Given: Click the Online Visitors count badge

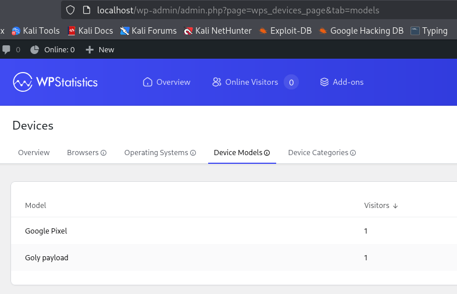Looking at the screenshot, I should 291,82.
